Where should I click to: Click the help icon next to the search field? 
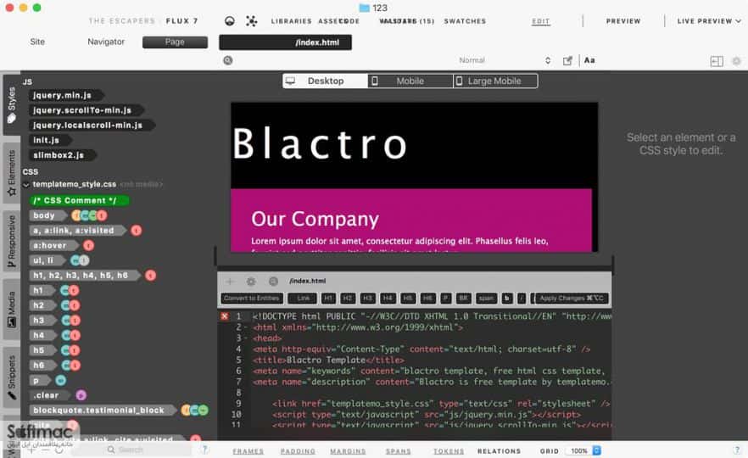tap(204, 450)
